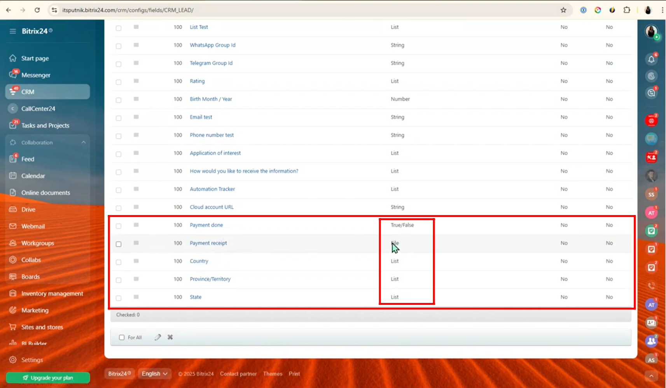Open the Drive icon in sidebar

13,209
